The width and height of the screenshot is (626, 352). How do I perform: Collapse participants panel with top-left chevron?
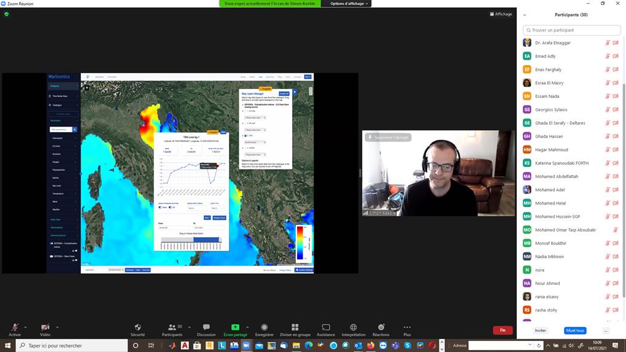tap(525, 15)
